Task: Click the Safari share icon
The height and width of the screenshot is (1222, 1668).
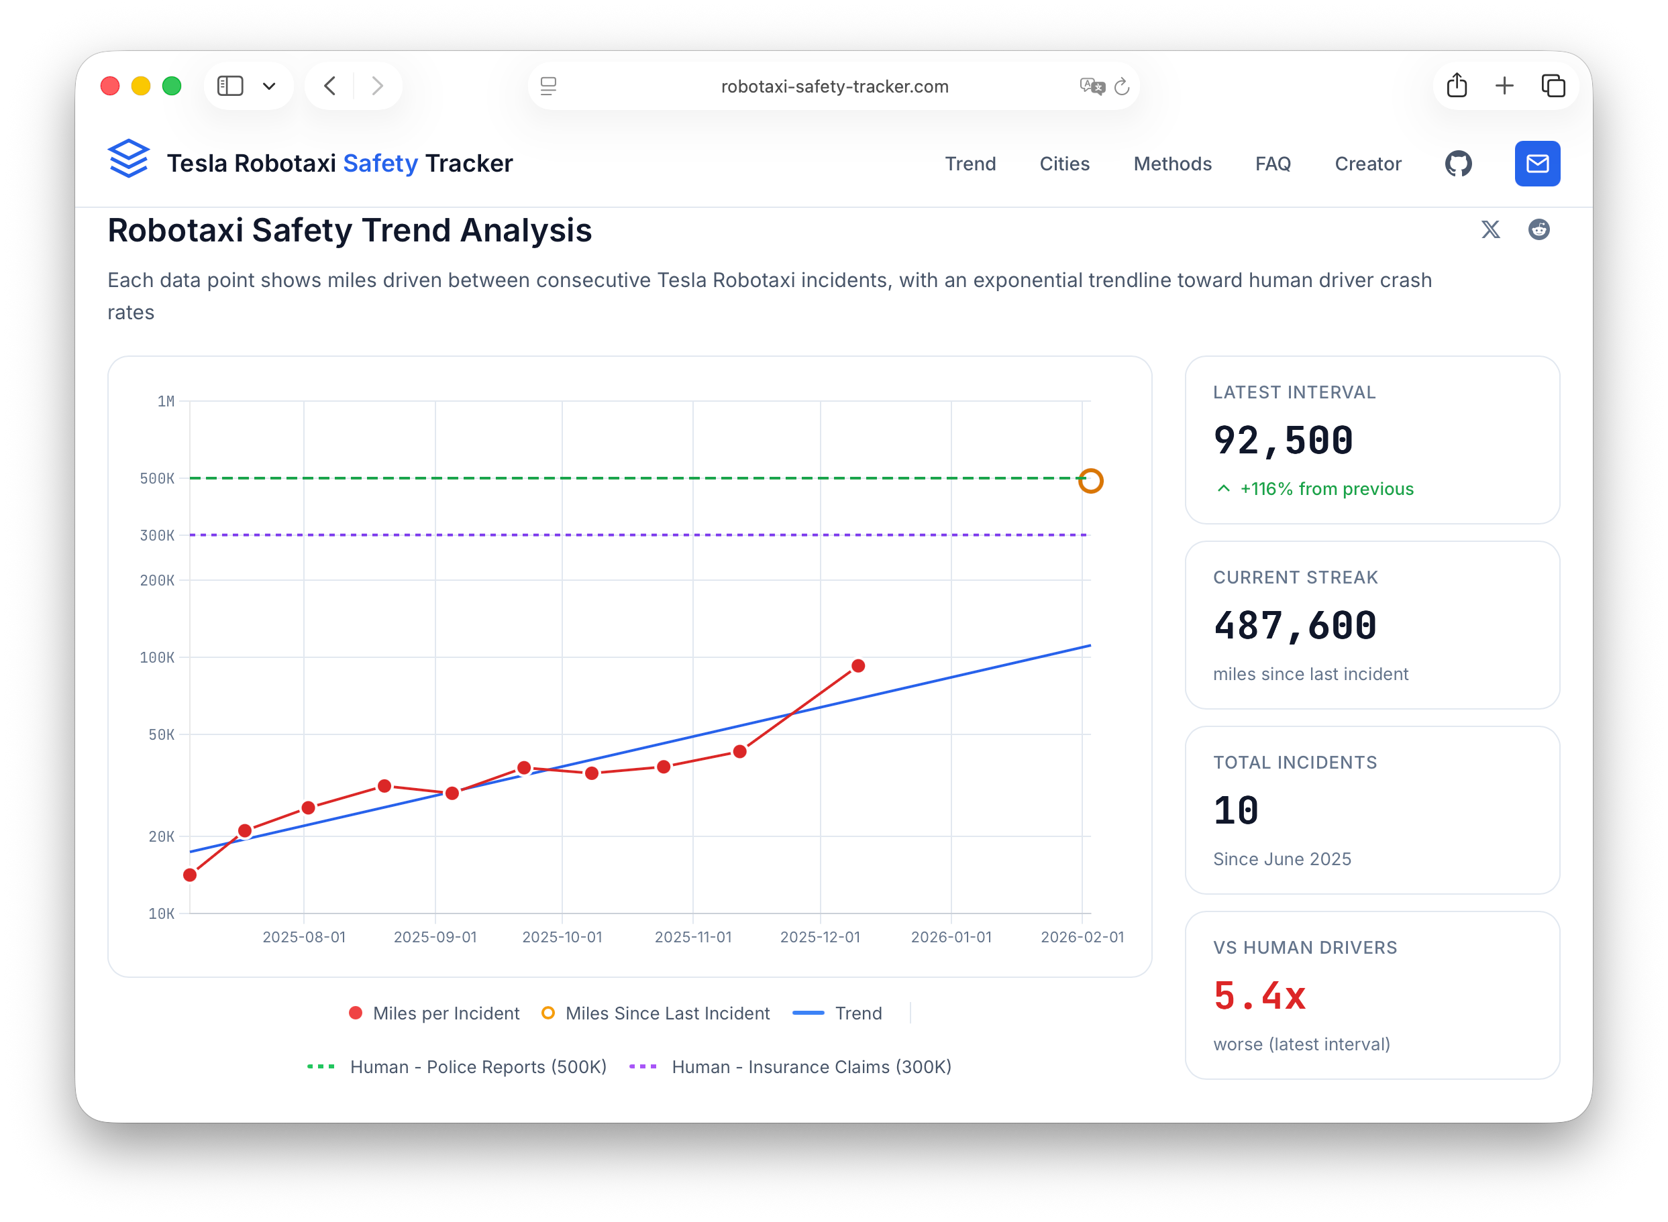Action: 1457,86
